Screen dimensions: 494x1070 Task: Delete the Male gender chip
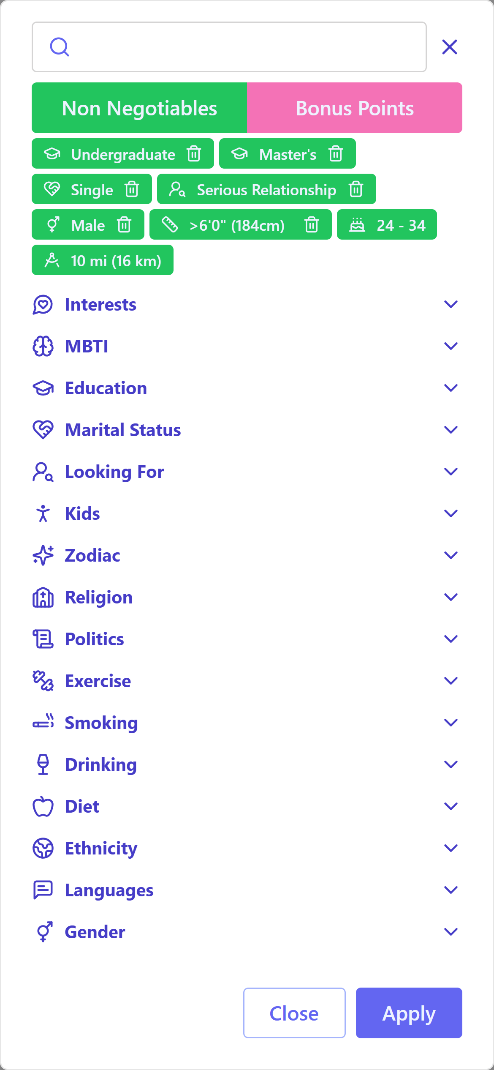(x=124, y=225)
